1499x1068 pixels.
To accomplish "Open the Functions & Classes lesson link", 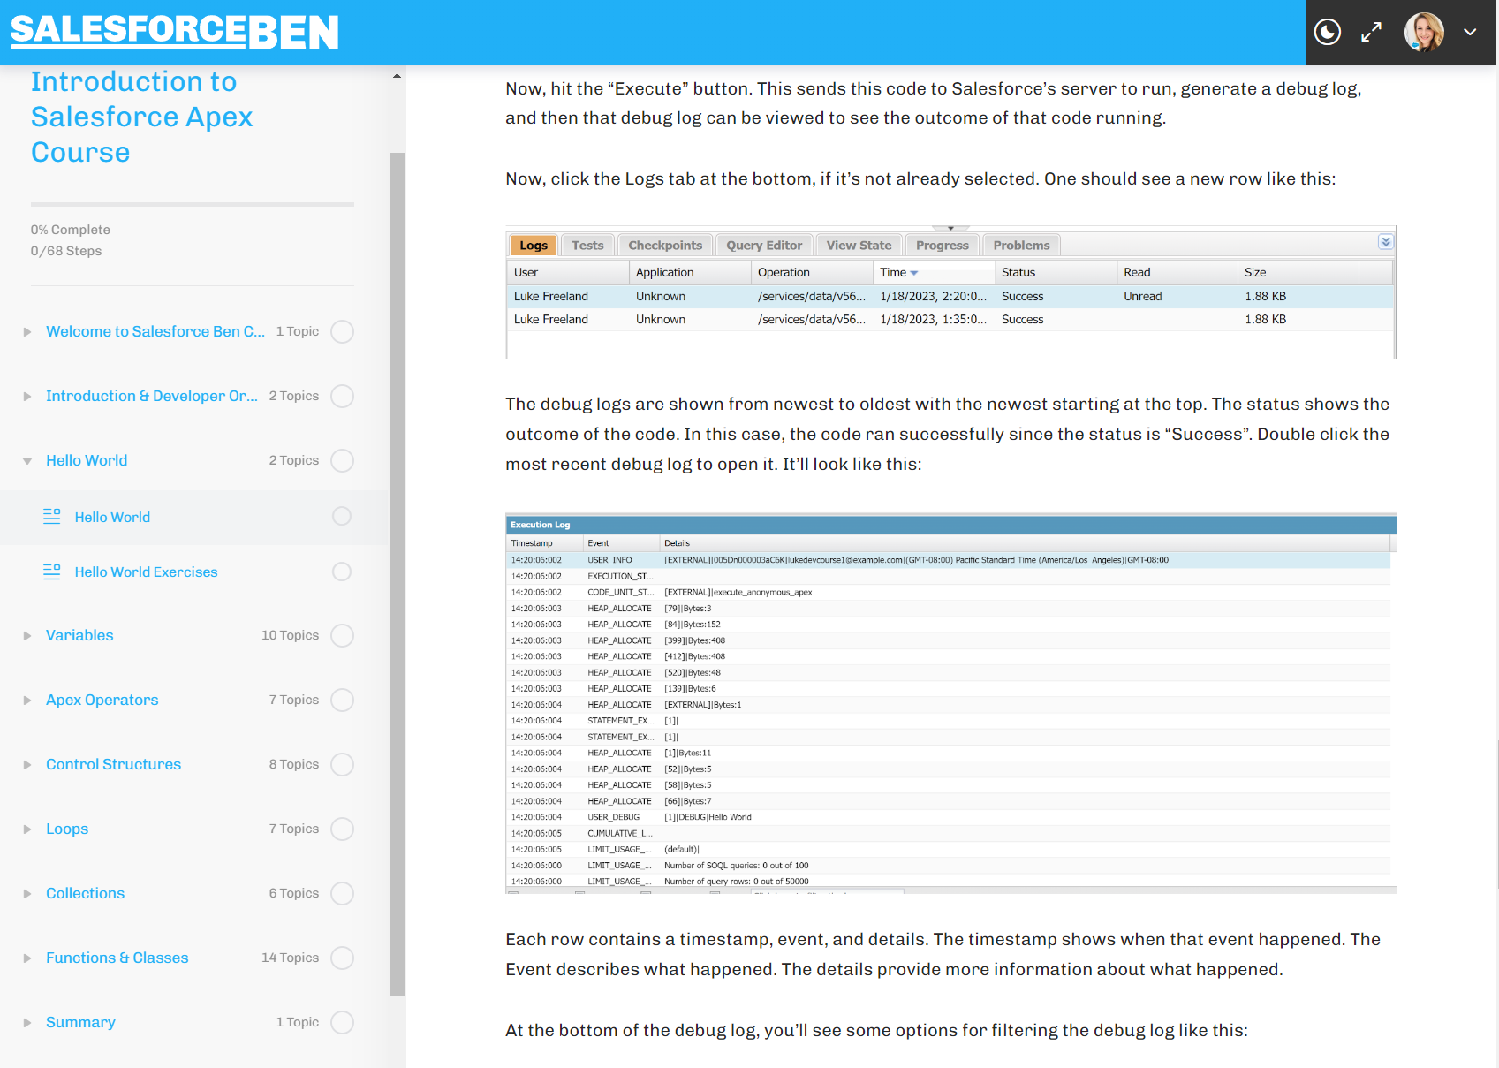I will pos(117,958).
